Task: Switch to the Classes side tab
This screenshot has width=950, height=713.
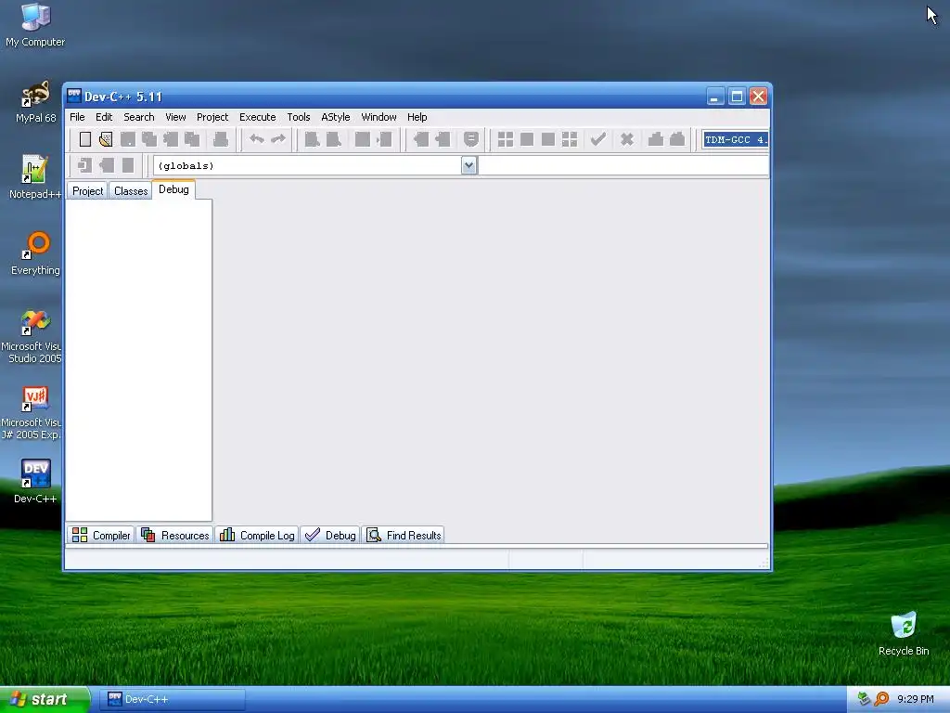Action: [131, 191]
